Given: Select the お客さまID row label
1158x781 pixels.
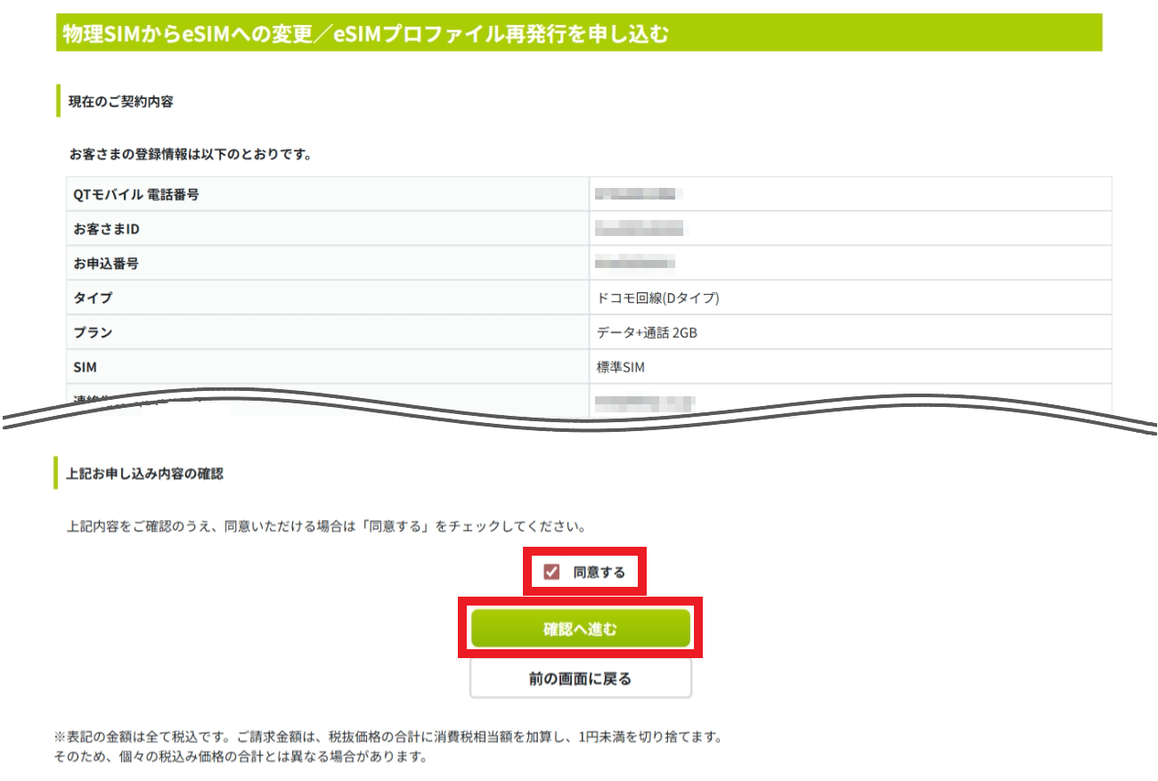Looking at the screenshot, I should tap(107, 229).
